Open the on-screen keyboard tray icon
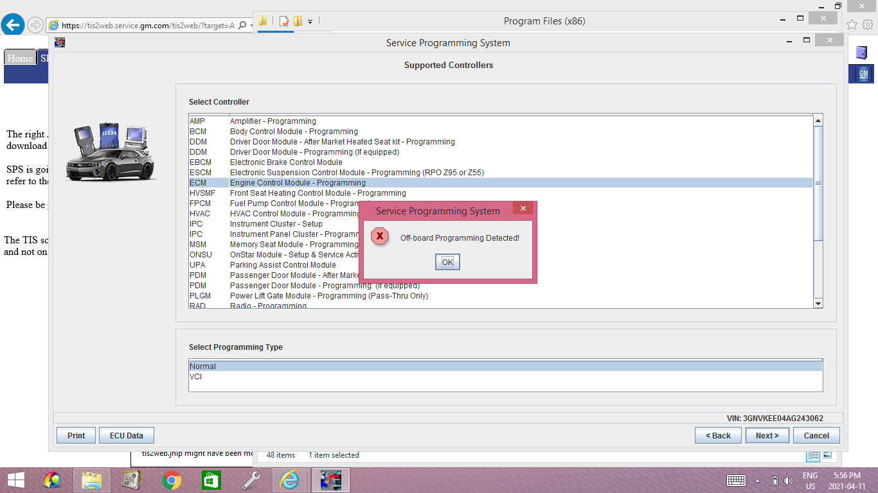The image size is (878, 493). coord(736,480)
